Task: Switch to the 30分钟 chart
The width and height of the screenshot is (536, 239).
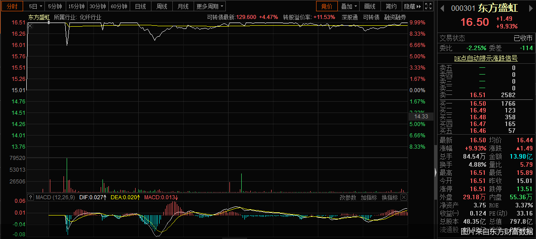Action: 97,6
